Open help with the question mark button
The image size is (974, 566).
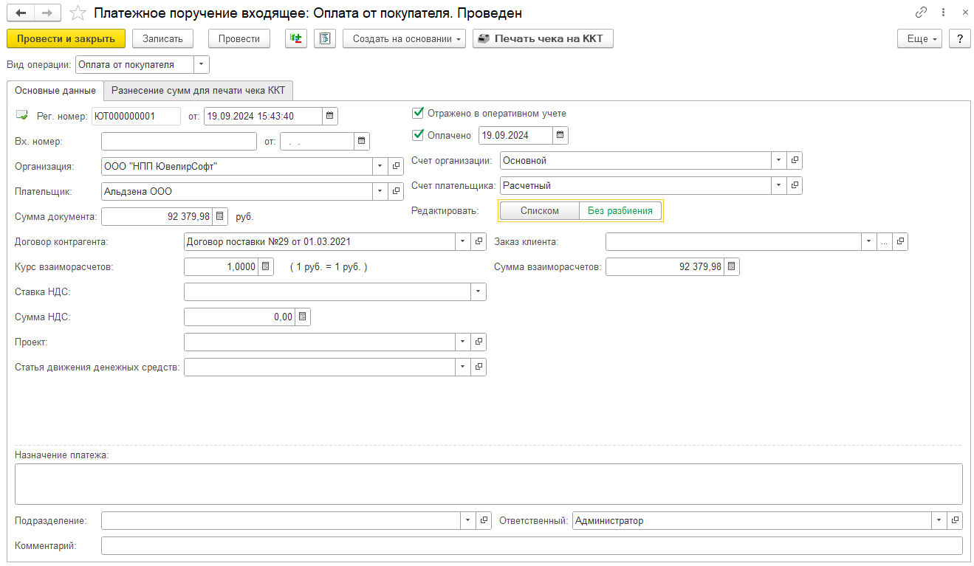(x=959, y=38)
